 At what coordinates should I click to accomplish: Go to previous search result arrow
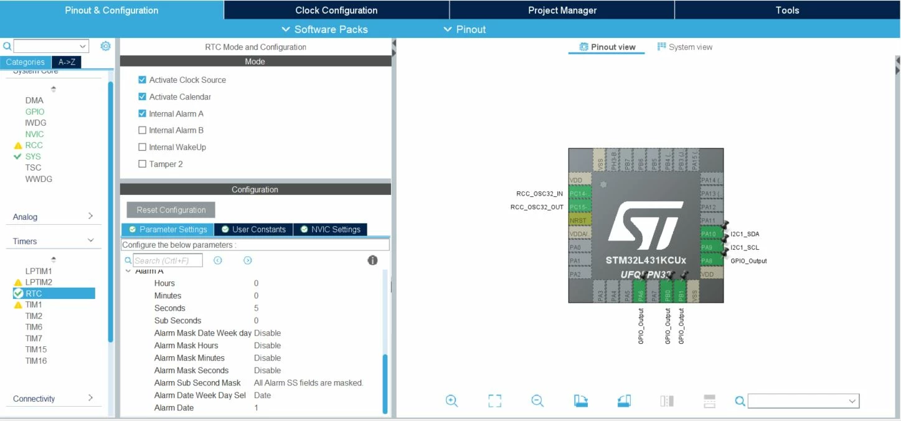(218, 260)
